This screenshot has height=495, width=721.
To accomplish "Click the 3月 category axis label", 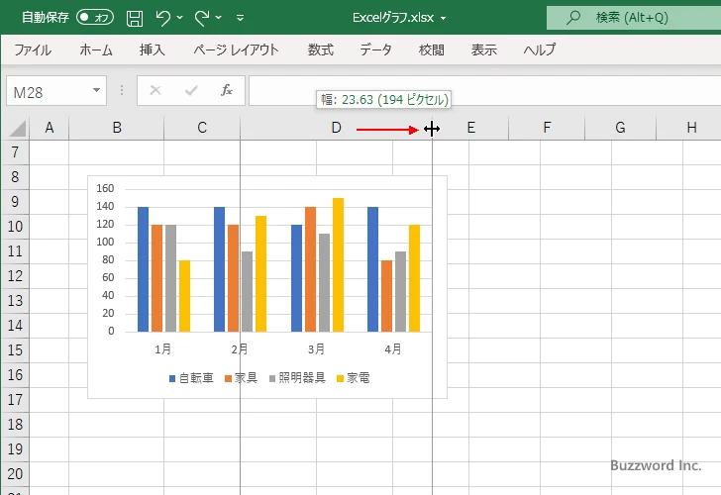I will pos(316,349).
